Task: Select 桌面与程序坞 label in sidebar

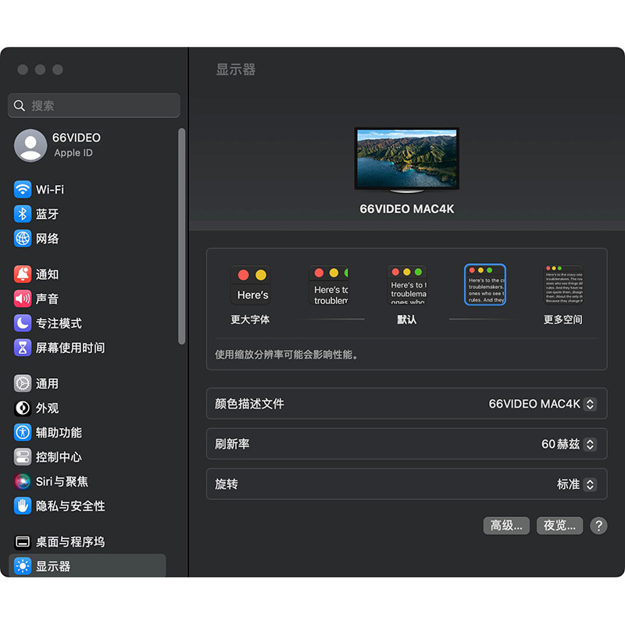Action: tap(70, 541)
